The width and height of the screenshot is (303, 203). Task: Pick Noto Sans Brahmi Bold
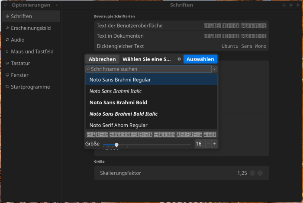tap(151, 103)
